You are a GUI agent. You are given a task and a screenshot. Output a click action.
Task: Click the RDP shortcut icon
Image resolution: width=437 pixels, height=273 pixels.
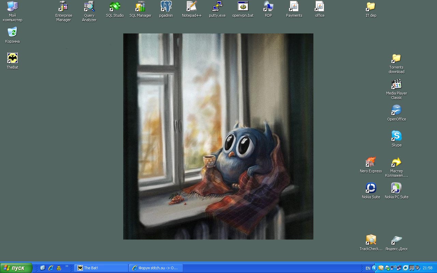pyautogui.click(x=268, y=9)
